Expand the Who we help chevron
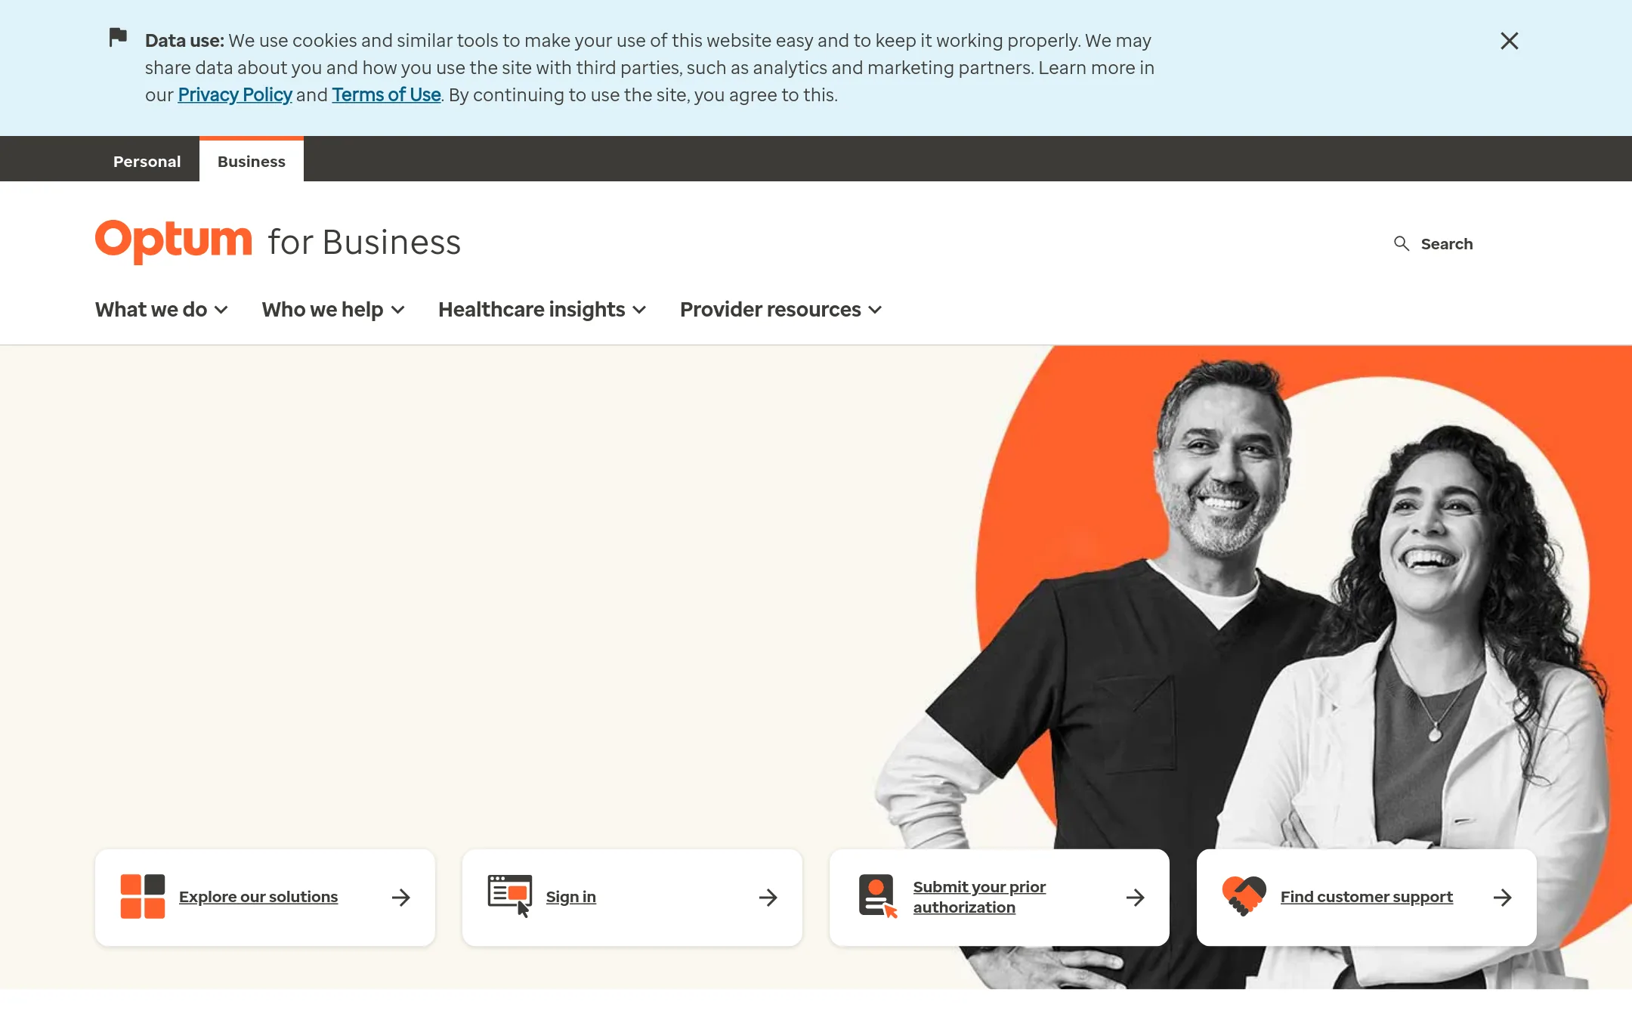The width and height of the screenshot is (1632, 1020). pyautogui.click(x=398, y=311)
